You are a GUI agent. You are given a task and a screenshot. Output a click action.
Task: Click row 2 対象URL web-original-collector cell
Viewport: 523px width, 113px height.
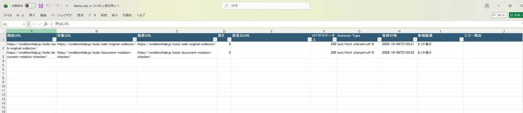coord(97,46)
